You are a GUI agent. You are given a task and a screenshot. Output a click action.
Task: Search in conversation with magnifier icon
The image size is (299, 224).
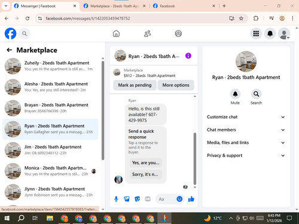coord(256,94)
